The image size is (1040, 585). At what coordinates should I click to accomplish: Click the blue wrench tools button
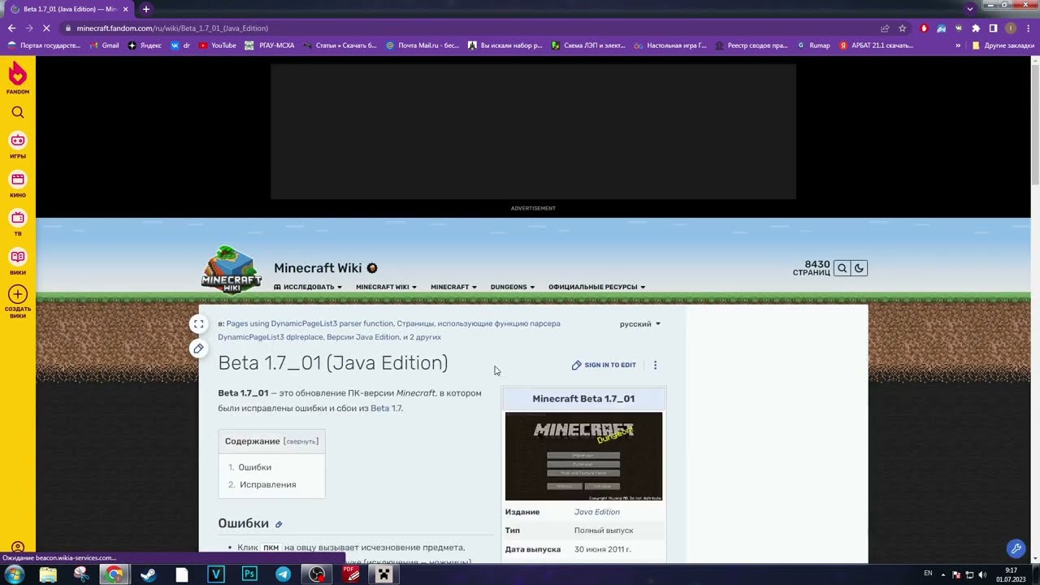coord(1016,548)
